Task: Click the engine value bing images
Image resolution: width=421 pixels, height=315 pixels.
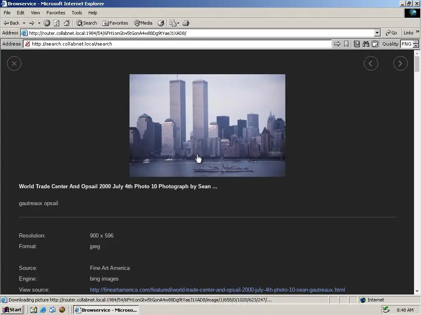Action: tap(104, 279)
